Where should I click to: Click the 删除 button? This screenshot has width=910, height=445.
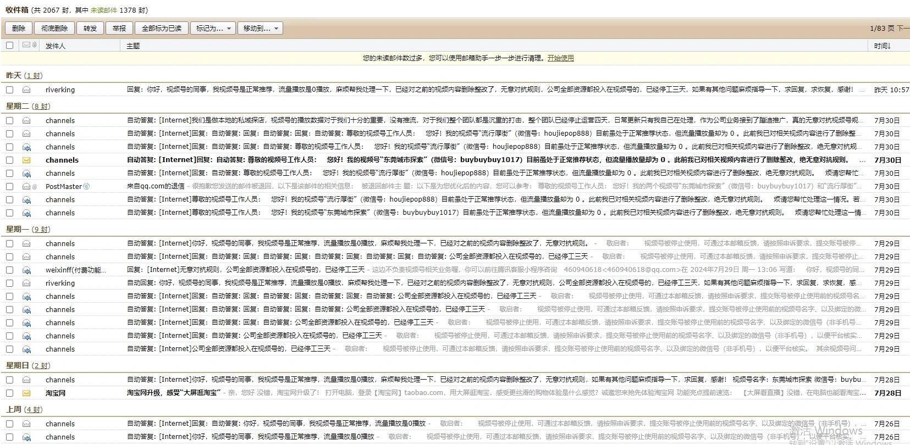[19, 28]
